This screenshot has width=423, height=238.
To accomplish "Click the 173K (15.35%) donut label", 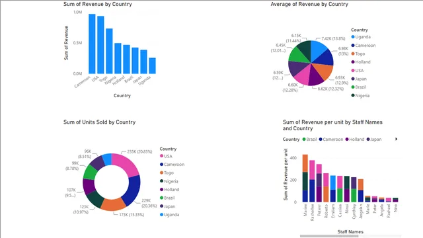I will pyautogui.click(x=132, y=215).
